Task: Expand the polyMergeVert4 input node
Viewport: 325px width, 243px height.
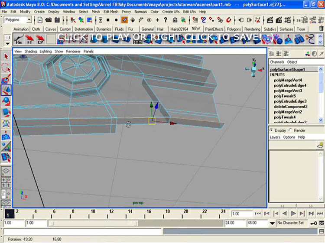Action: tap(288, 80)
